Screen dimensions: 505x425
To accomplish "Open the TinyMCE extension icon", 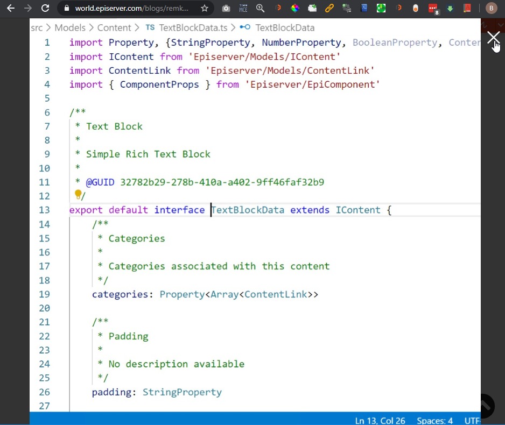I will pos(243,8).
